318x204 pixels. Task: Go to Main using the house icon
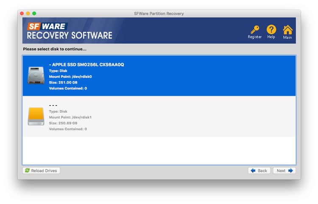coord(287,30)
